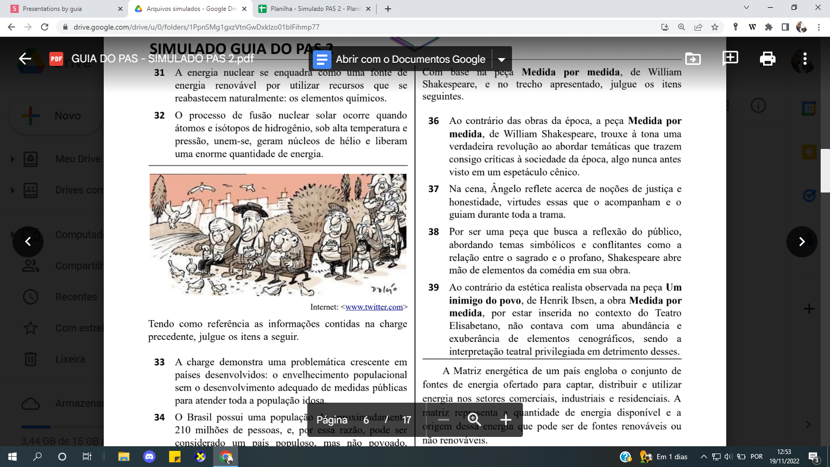Click the POR language indicator
Screen dimensions: 830x467
coord(756,457)
